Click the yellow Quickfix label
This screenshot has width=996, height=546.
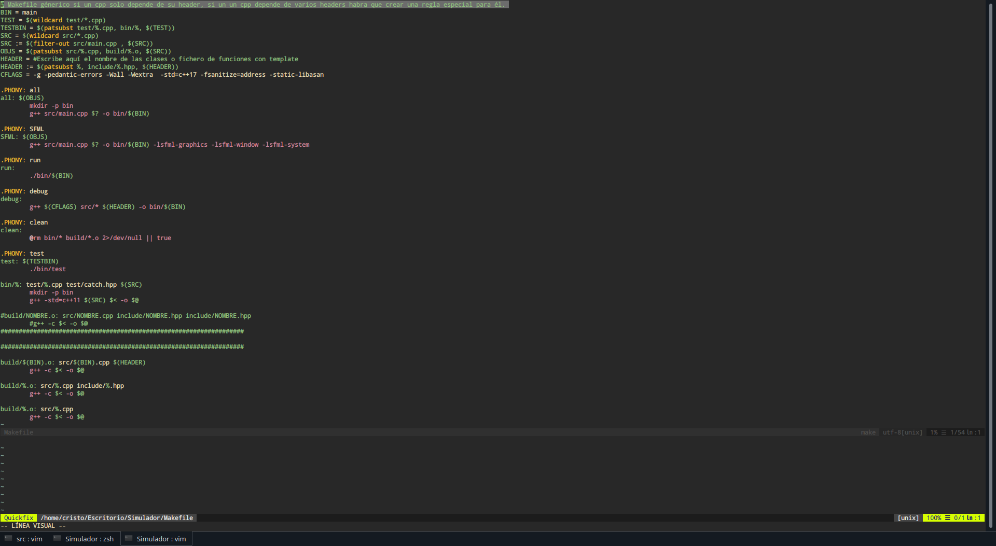point(19,517)
